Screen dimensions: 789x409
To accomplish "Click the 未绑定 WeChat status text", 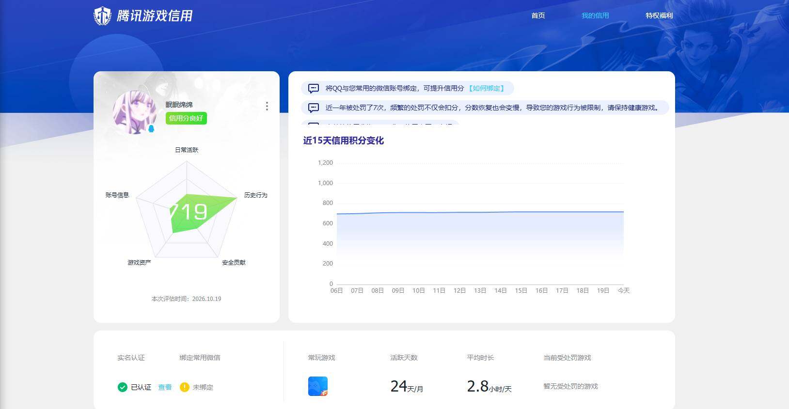I will 203,387.
